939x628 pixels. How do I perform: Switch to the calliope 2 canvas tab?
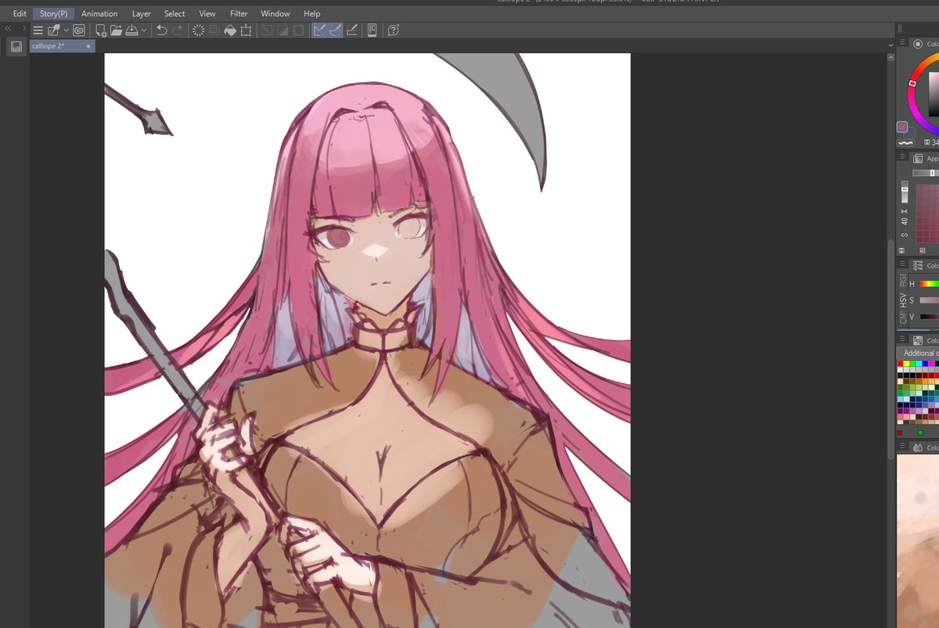62,46
